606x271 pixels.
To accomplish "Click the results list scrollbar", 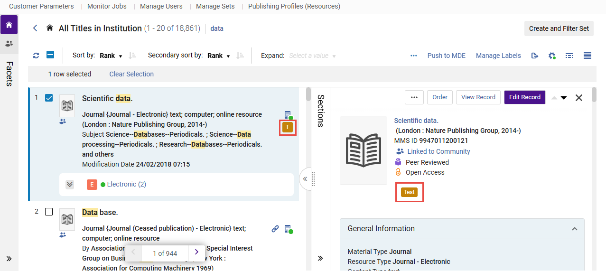I will pos(308,95).
